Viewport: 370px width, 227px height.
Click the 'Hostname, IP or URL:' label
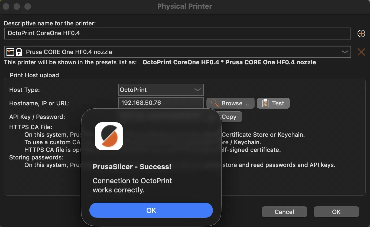point(40,103)
